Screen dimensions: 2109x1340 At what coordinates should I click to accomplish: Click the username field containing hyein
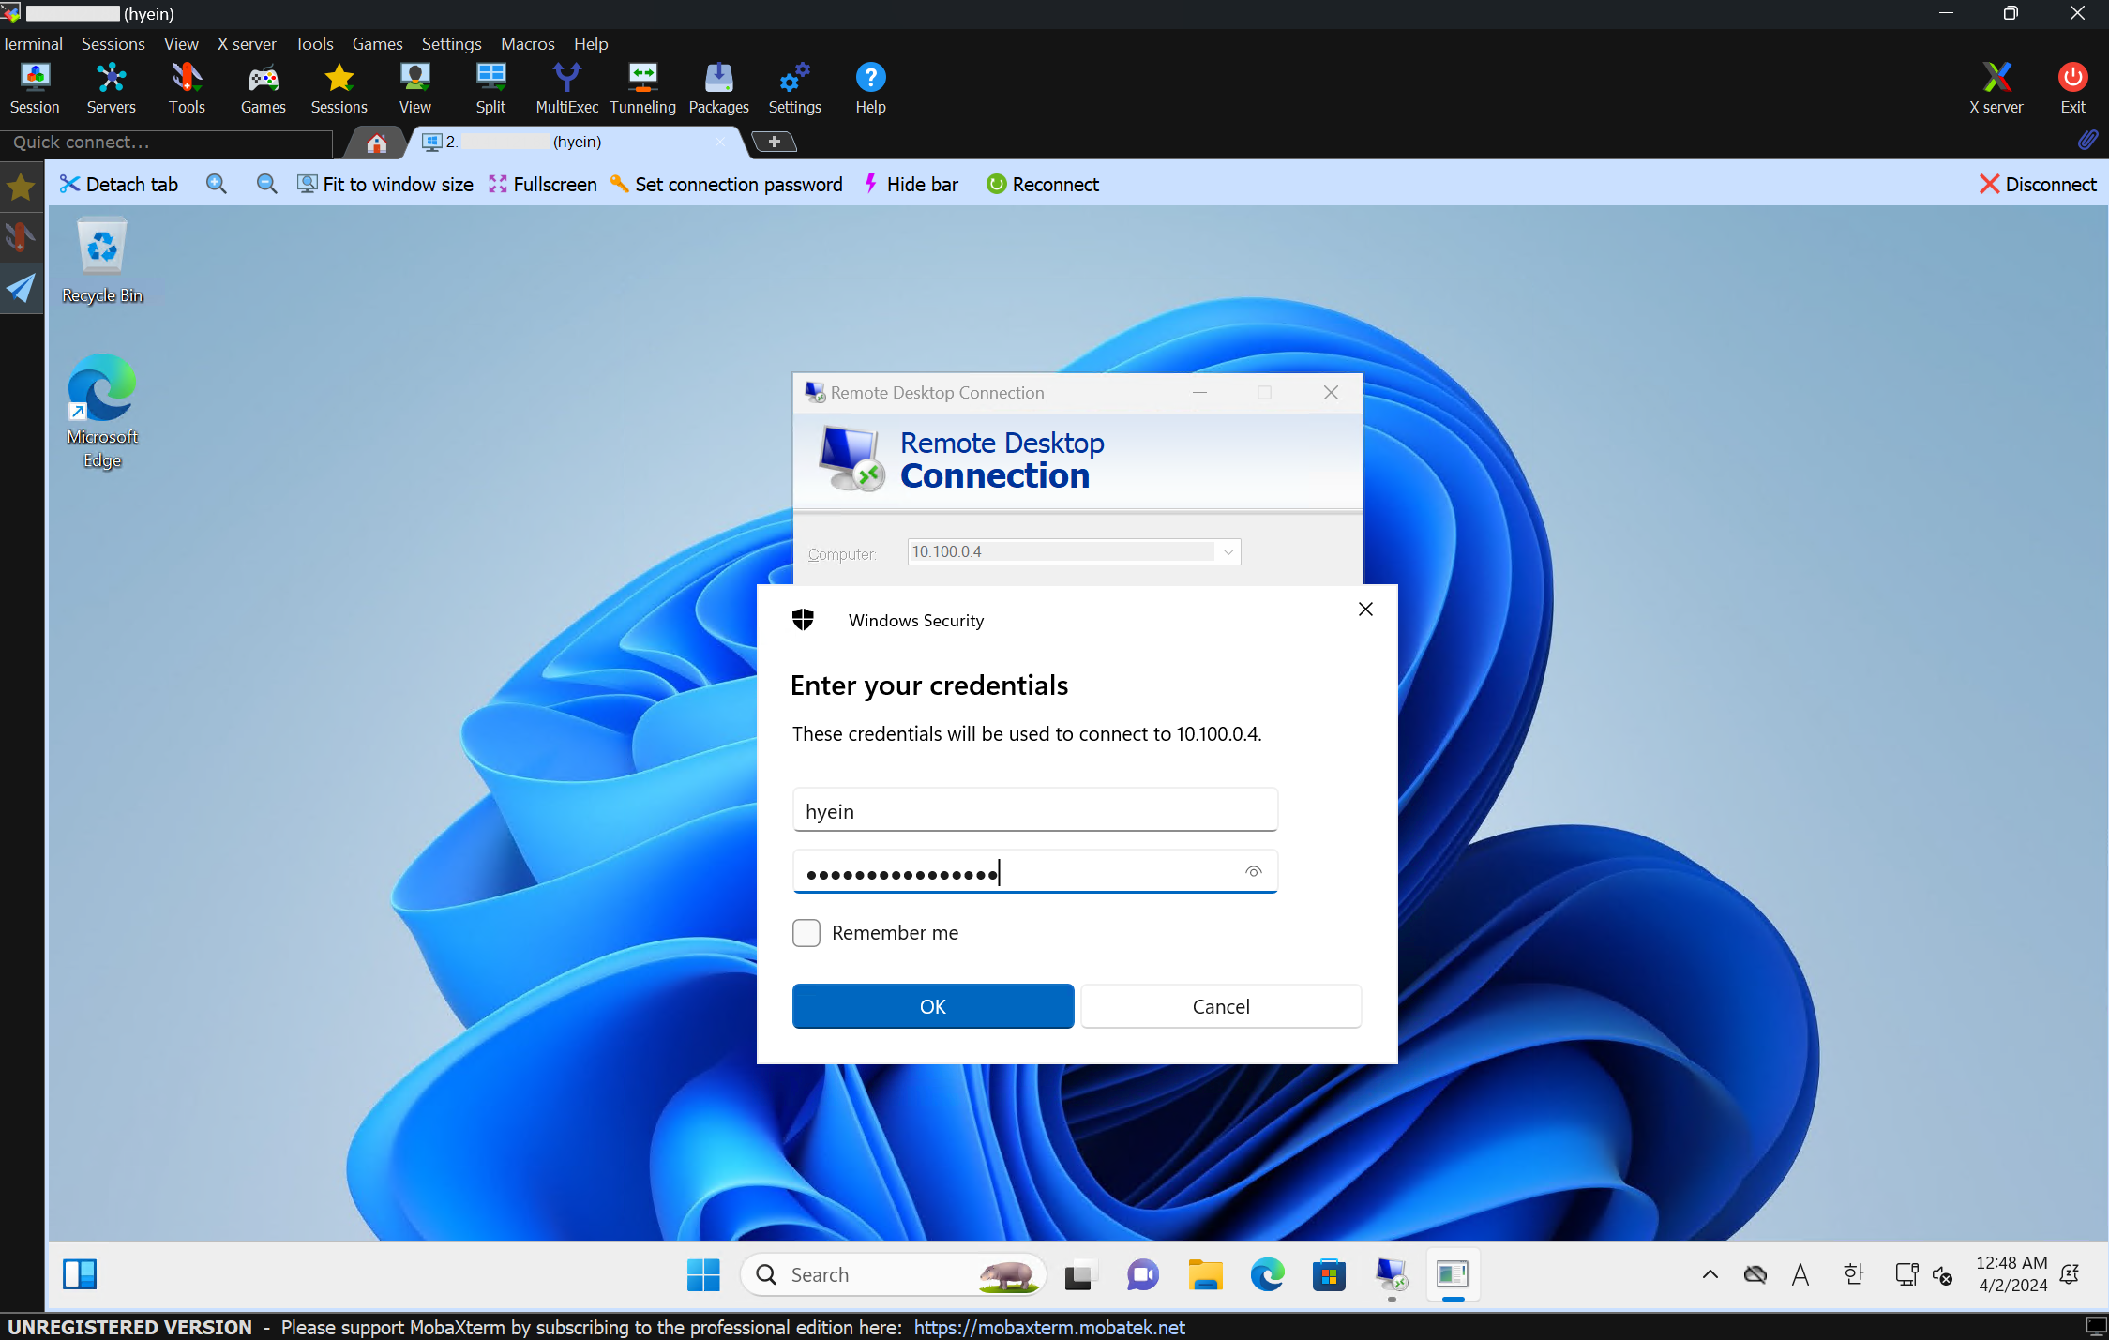pyautogui.click(x=1034, y=810)
